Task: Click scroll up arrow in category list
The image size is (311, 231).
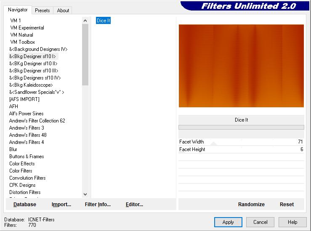Action: click(85, 21)
